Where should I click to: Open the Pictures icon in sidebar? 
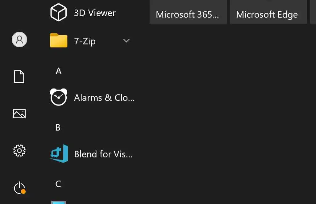click(19, 114)
